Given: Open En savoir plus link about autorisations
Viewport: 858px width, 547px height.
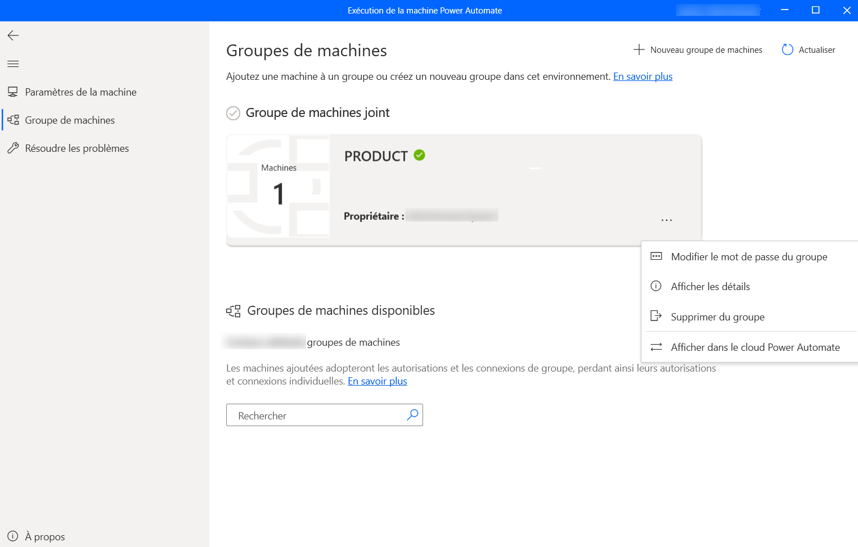Looking at the screenshot, I should click(x=377, y=381).
